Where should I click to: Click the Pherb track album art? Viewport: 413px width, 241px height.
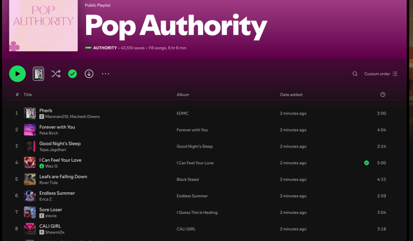click(30, 113)
